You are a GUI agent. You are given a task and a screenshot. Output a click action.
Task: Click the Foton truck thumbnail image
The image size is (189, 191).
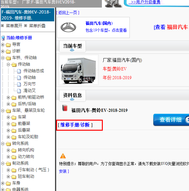coord(79,70)
